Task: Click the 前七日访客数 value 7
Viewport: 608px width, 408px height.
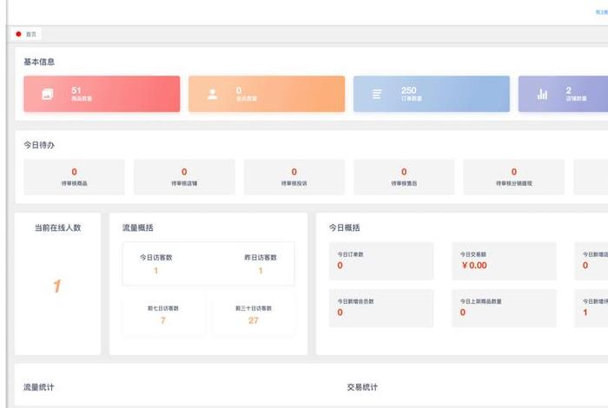Action: (163, 320)
